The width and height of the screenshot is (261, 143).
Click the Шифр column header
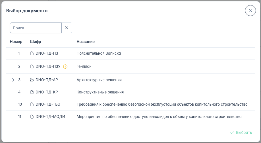[x=36, y=42]
